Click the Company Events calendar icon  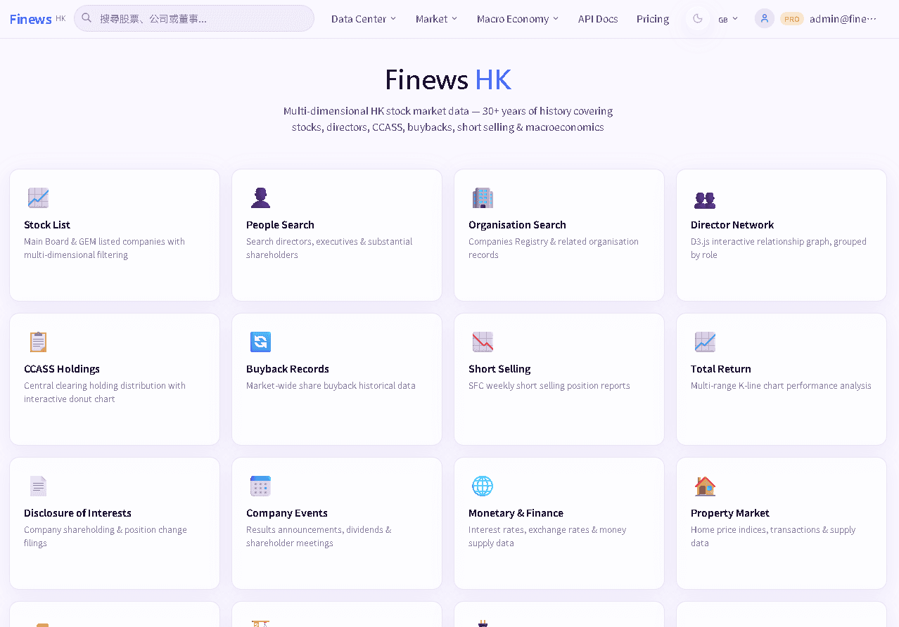[x=260, y=486]
